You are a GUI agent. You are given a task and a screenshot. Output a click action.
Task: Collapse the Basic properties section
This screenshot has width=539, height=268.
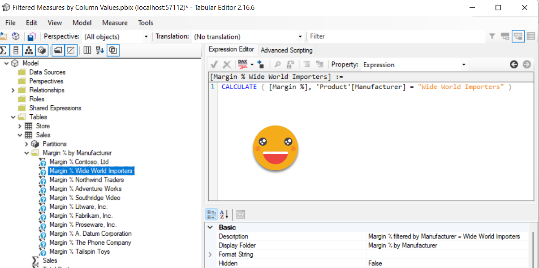tap(210, 227)
